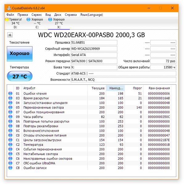Click the previous disk arrow button
184x185 pixels.
pyautogui.click(x=10, y=35)
